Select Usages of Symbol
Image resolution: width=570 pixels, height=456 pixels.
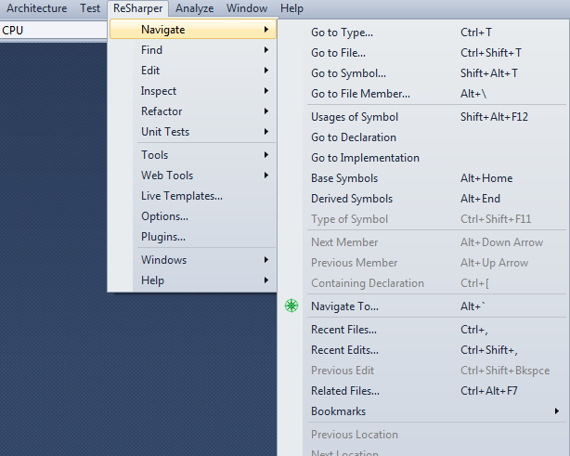coord(424,117)
